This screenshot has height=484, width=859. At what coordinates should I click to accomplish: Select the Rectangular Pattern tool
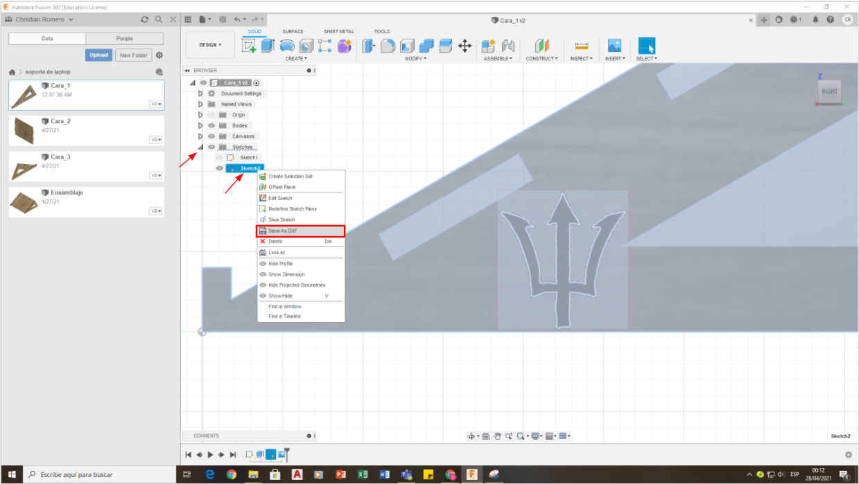[x=324, y=46]
